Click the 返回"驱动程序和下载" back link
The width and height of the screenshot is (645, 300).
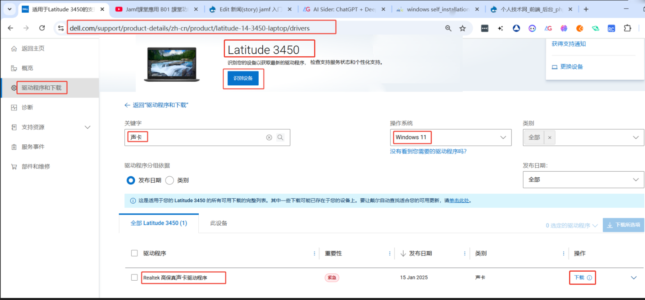click(x=156, y=105)
